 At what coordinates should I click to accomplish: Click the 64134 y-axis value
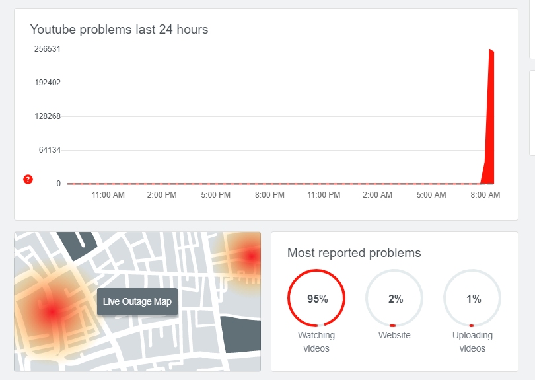(x=50, y=150)
